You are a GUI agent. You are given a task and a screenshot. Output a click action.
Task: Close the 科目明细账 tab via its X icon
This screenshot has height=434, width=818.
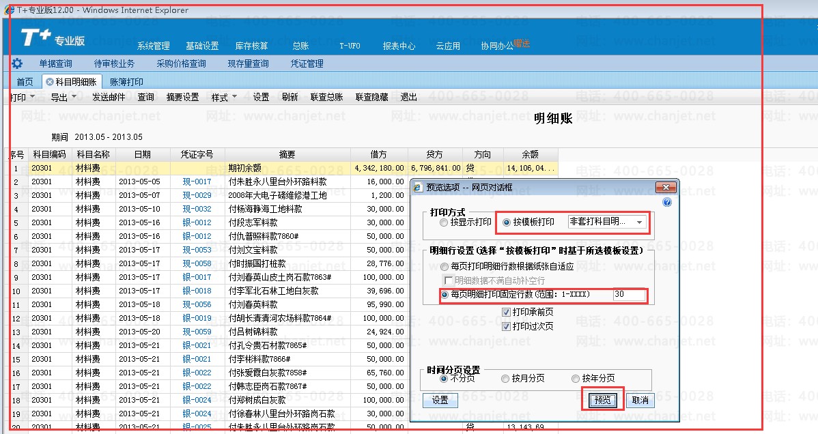pos(50,82)
